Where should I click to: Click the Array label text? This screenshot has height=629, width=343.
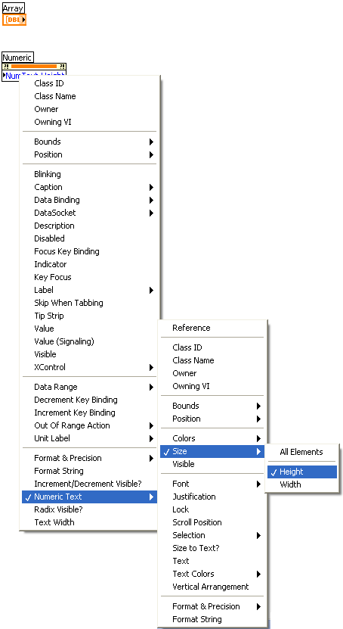[13, 8]
